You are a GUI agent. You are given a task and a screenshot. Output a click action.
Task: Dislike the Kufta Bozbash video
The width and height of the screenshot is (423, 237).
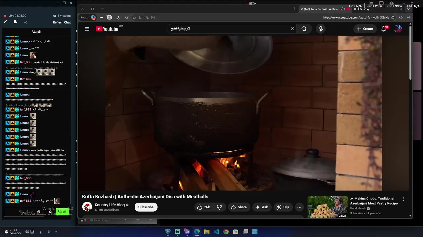(x=219, y=207)
